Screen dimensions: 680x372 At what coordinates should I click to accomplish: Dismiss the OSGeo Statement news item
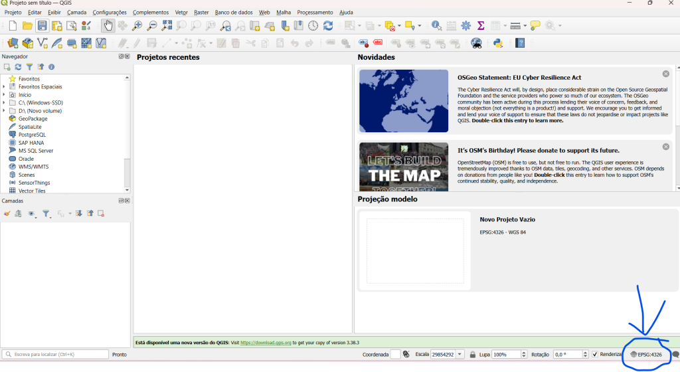coord(665,74)
